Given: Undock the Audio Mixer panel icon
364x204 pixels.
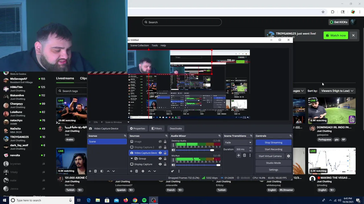Looking at the screenshot, I should tap(219, 136).
